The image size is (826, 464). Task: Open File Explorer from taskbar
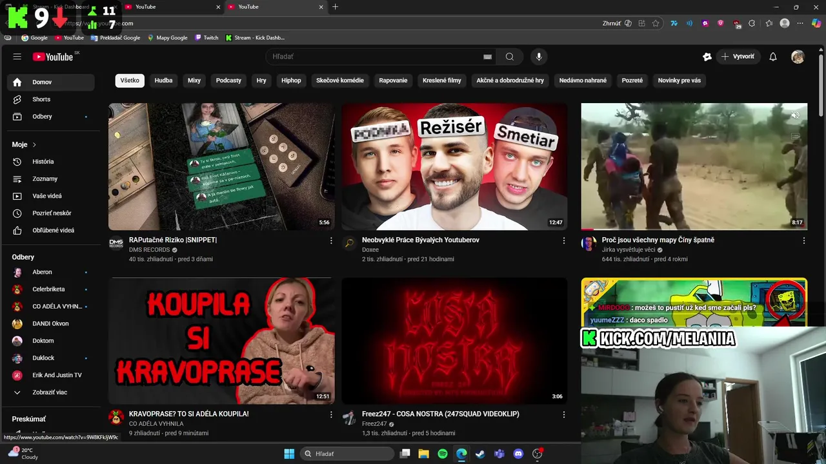[x=423, y=454]
